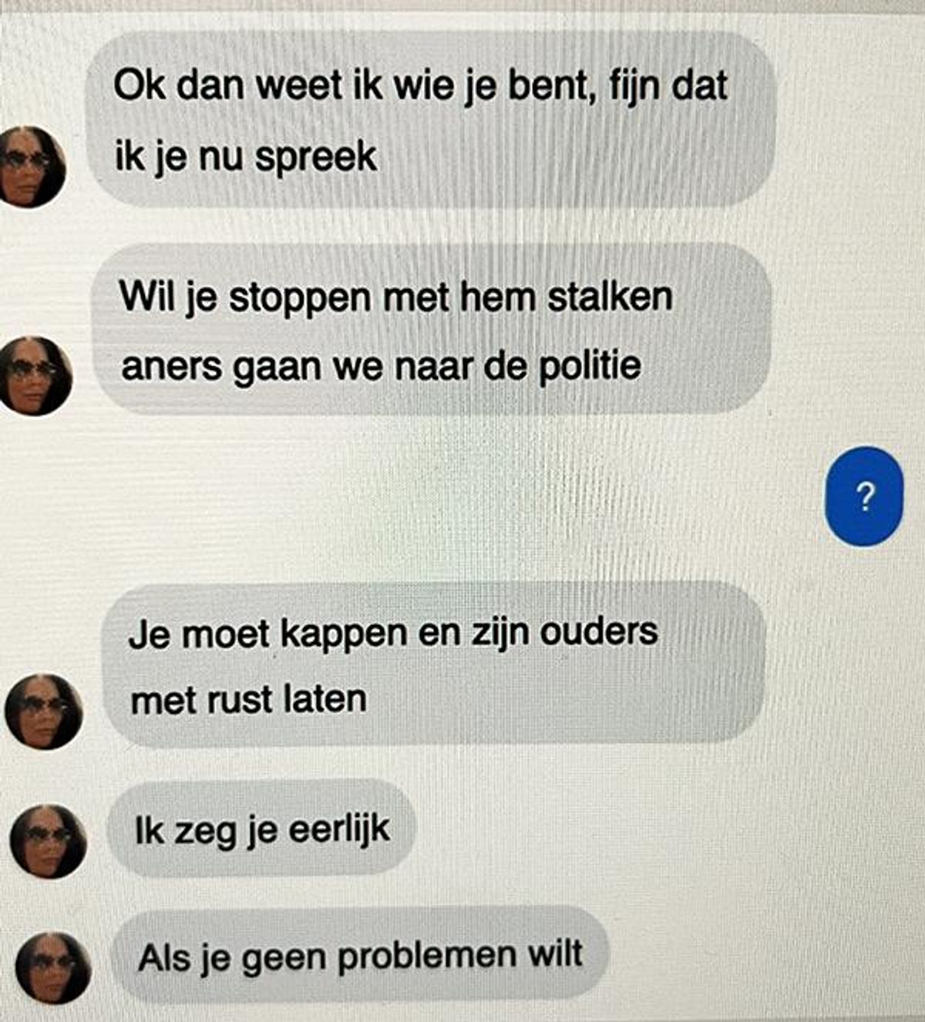Click avatar next to 'Ik zeg je eerlijk'
925x1022 pixels.
(x=48, y=842)
